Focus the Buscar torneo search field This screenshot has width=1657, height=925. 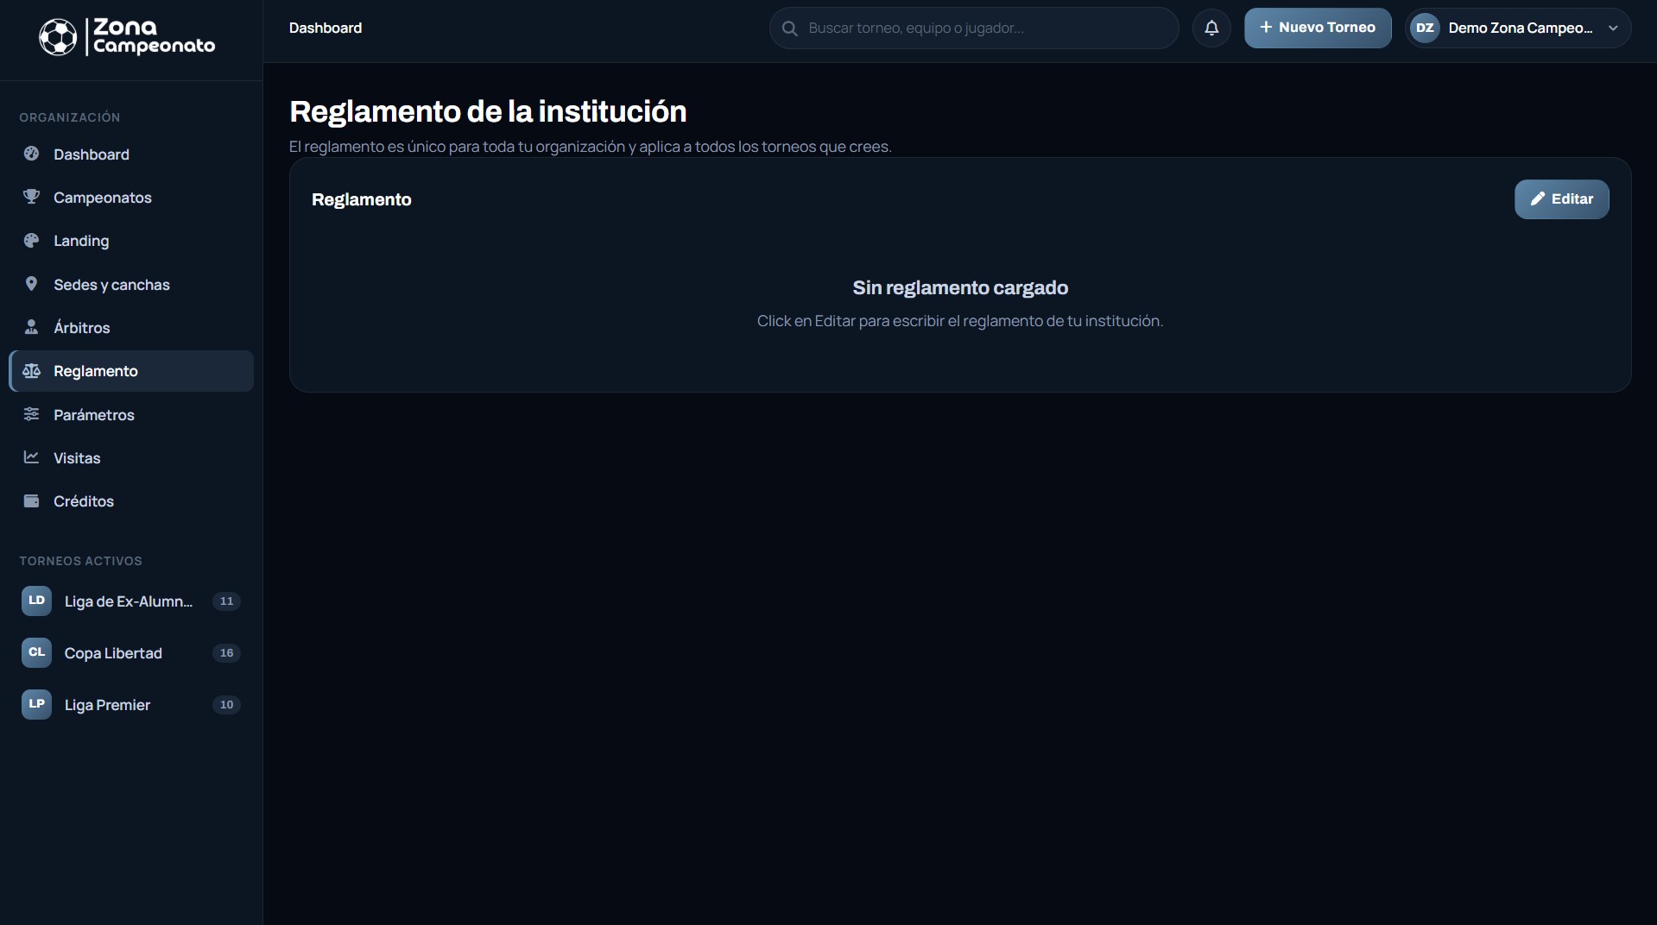pyautogui.click(x=974, y=28)
